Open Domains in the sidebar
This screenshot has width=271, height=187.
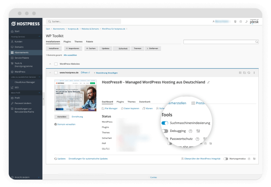pos(19,47)
